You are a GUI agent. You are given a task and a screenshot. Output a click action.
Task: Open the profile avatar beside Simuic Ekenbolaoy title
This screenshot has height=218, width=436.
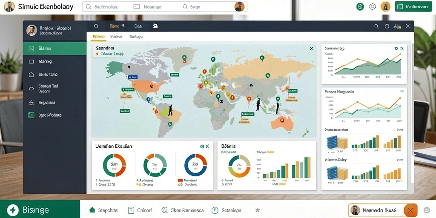pyautogui.click(x=9, y=7)
